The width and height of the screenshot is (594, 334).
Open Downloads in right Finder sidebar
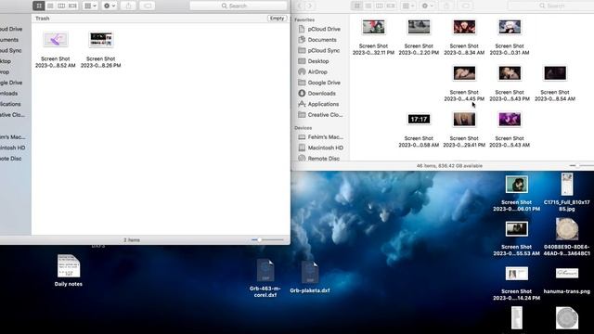[317, 93]
